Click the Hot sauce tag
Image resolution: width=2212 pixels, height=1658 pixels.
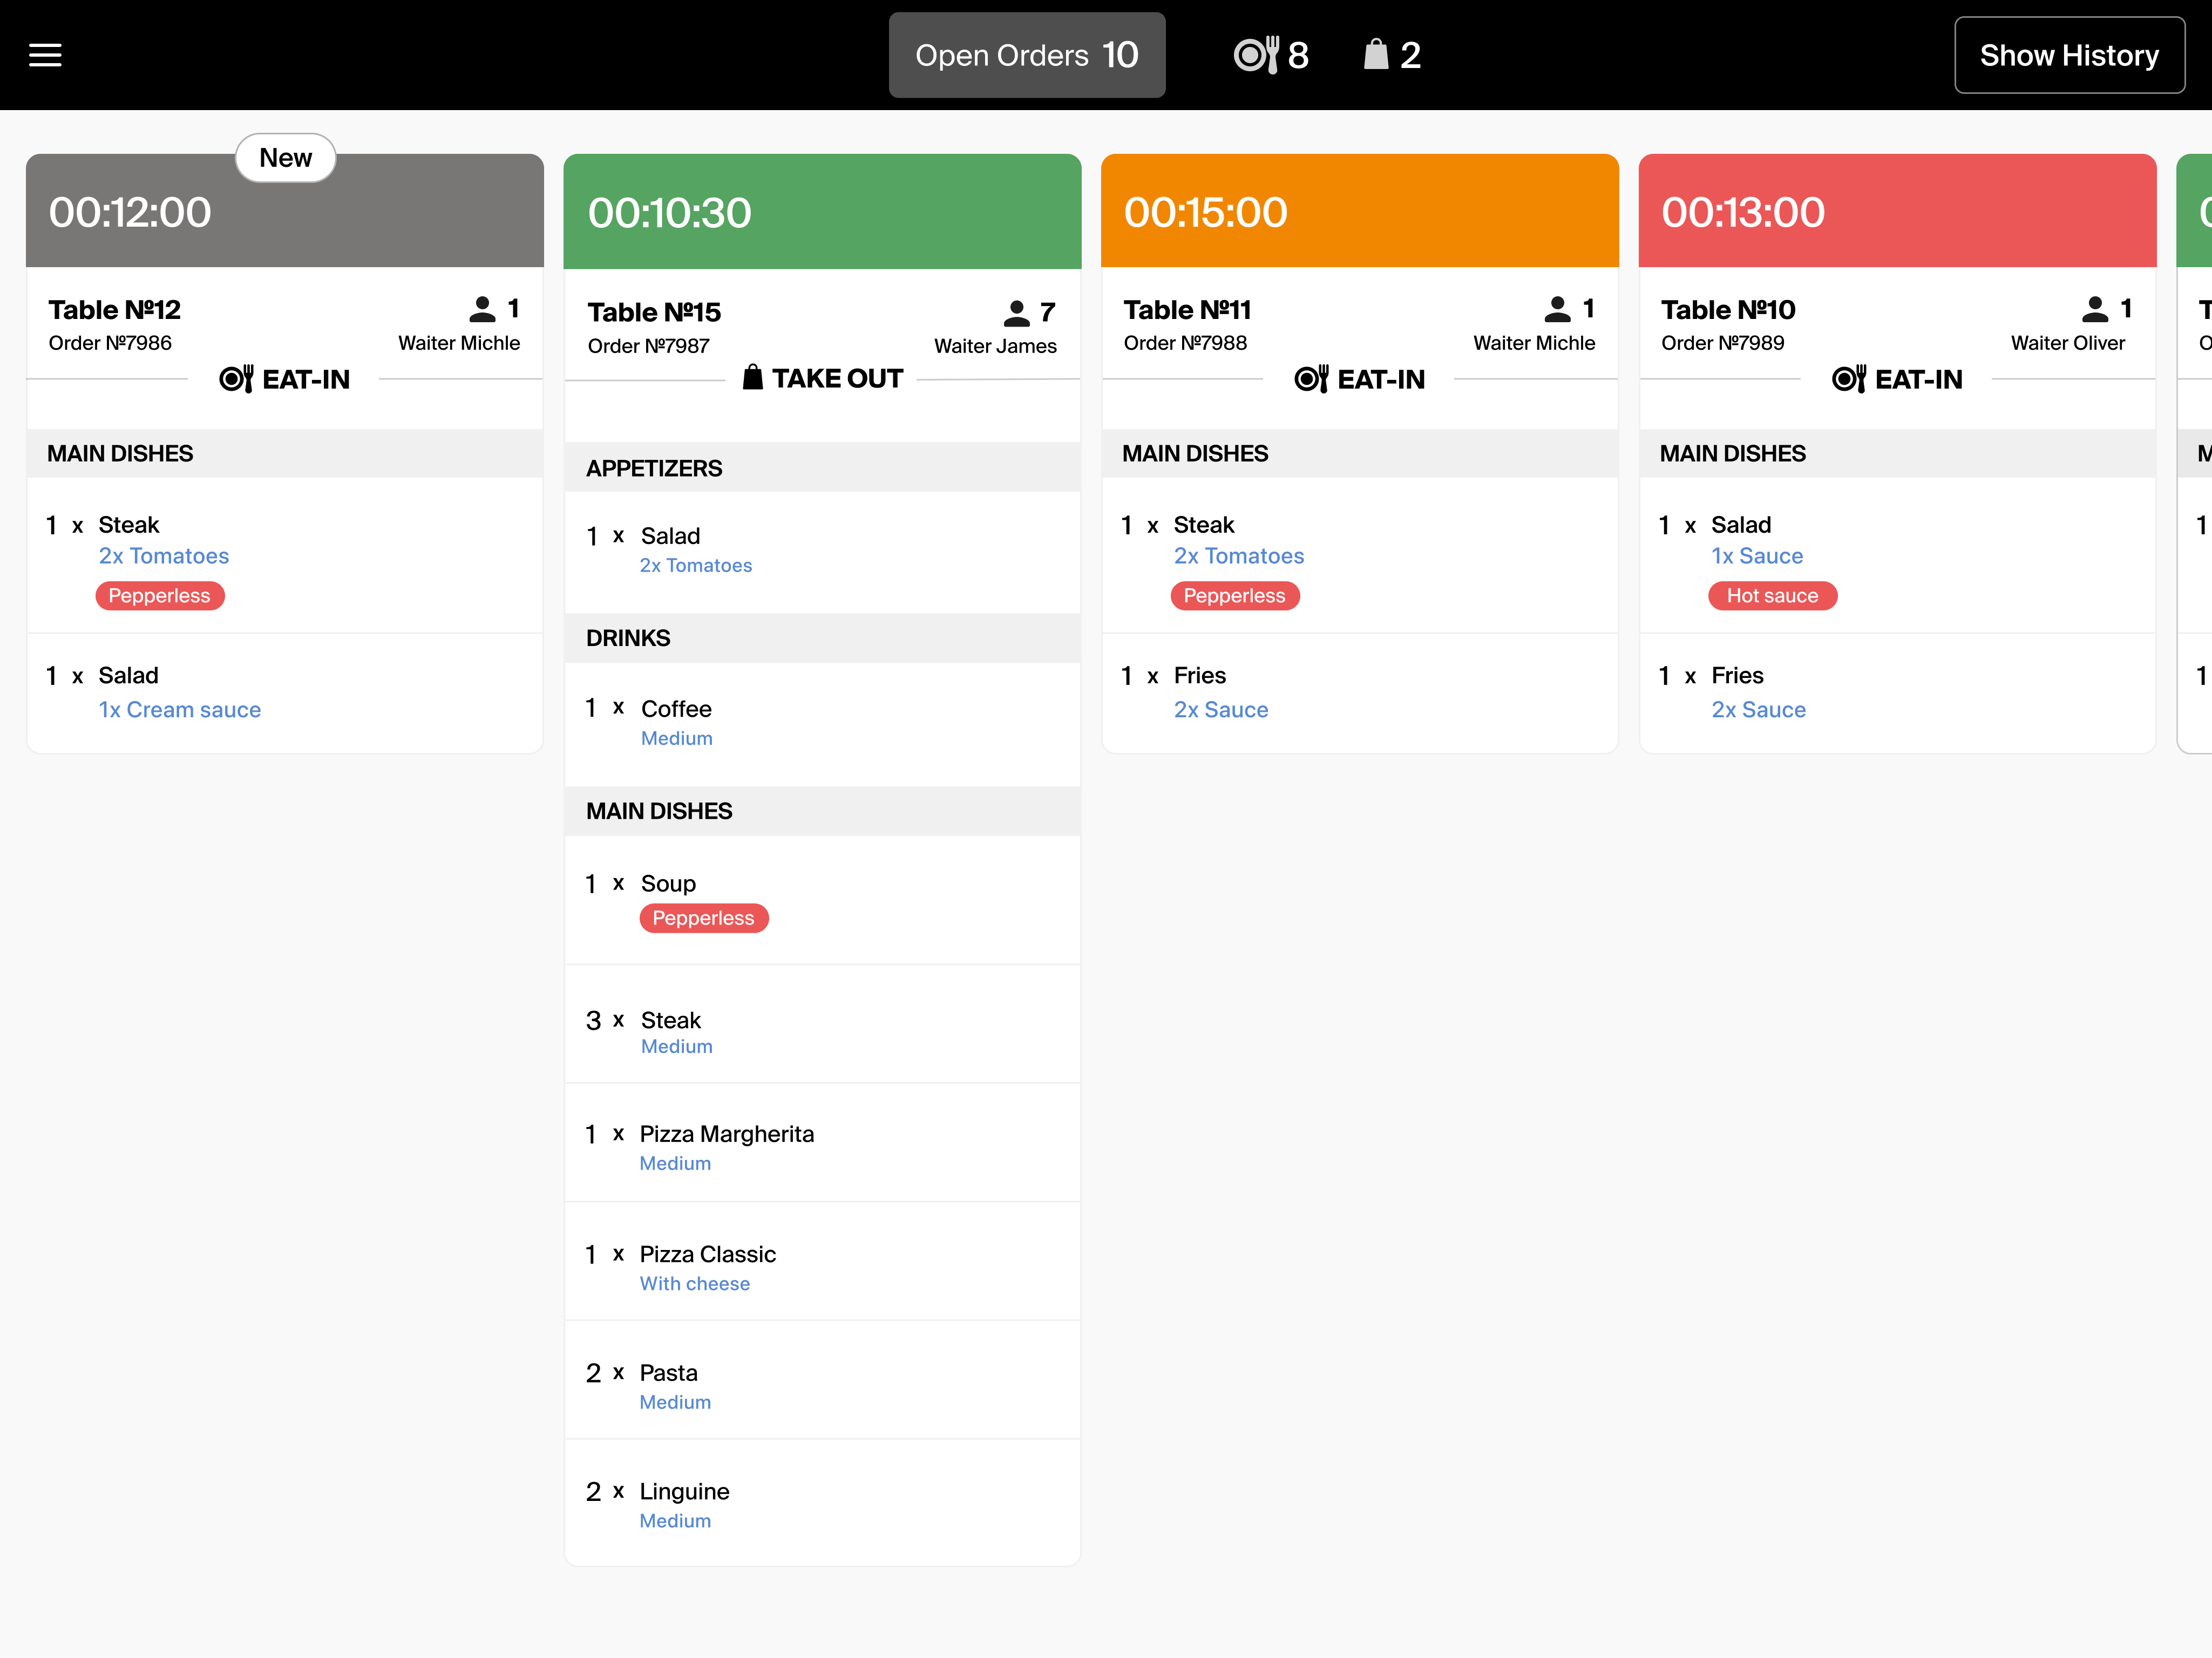1772,596
